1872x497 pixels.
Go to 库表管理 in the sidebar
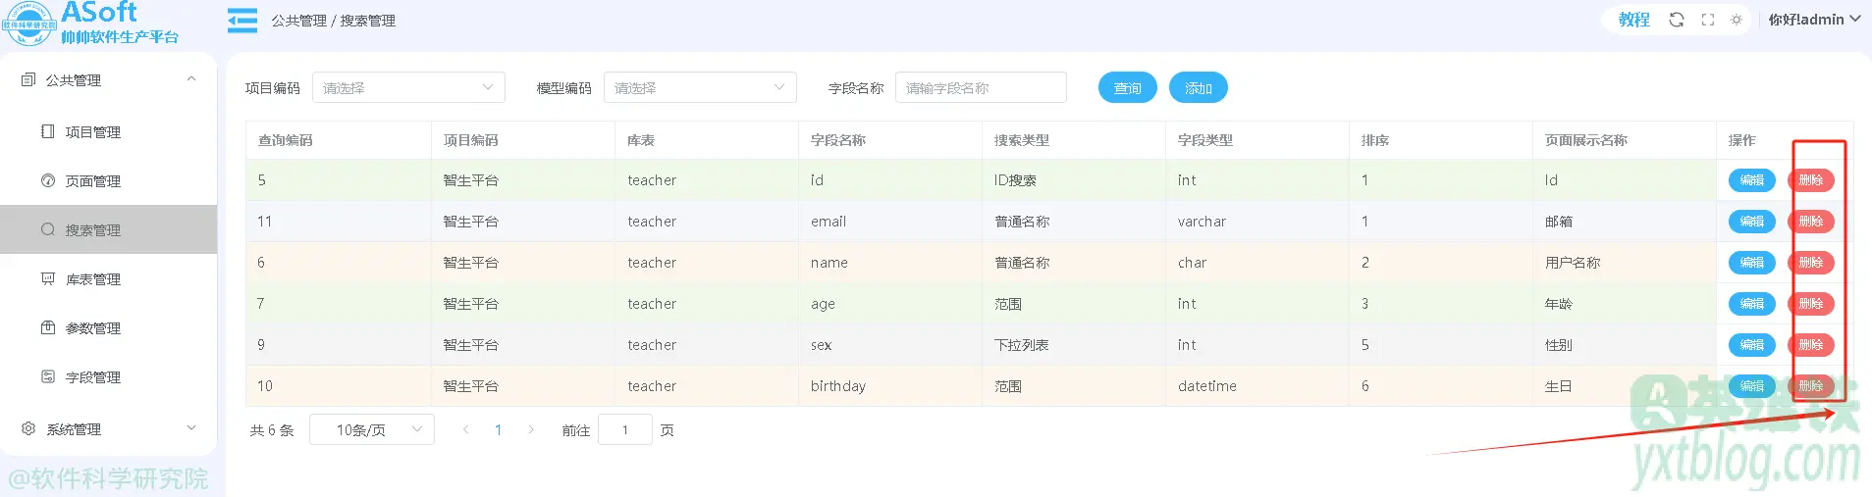point(93,279)
